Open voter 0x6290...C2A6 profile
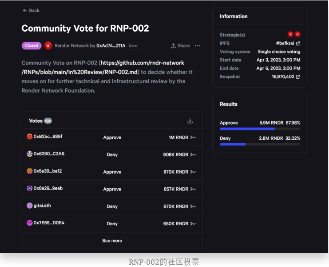The width and height of the screenshot is (329, 267). [49, 154]
